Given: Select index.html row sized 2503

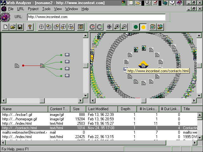Looking at the screenshot, I should (99, 123).
